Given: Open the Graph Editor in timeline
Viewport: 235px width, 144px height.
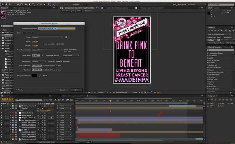Looking at the screenshot, I should pyautogui.click(x=71, y=100).
